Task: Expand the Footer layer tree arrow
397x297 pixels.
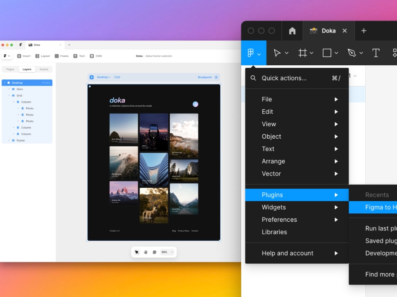Action: point(9,141)
